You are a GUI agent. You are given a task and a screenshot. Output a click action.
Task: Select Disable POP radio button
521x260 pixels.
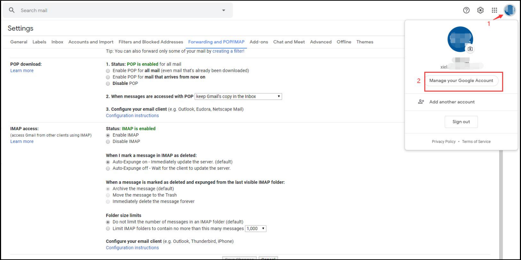108,83
